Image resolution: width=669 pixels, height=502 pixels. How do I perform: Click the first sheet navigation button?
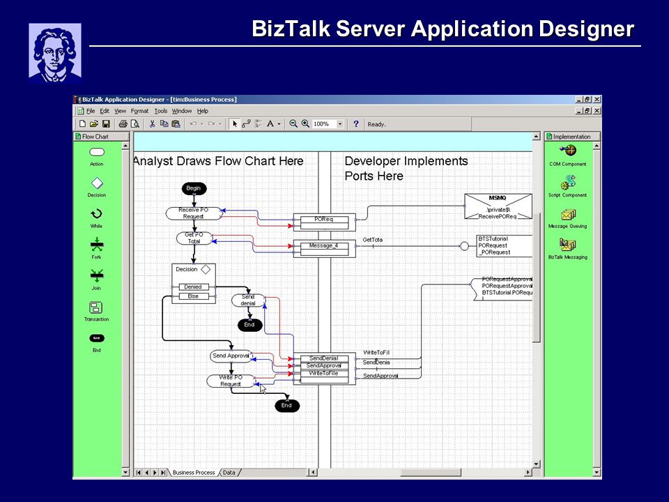point(138,473)
